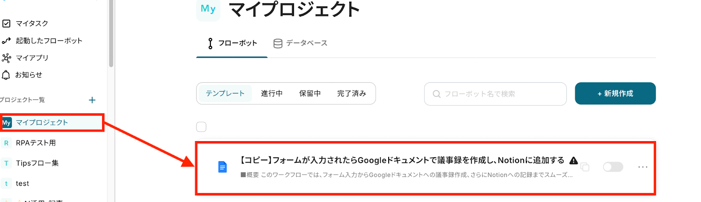Select the フローボット tab
Image resolution: width=701 pixels, height=202 pixels.
tap(232, 43)
